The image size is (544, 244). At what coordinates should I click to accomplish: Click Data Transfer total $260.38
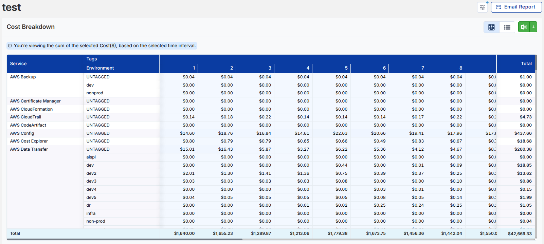point(523,149)
